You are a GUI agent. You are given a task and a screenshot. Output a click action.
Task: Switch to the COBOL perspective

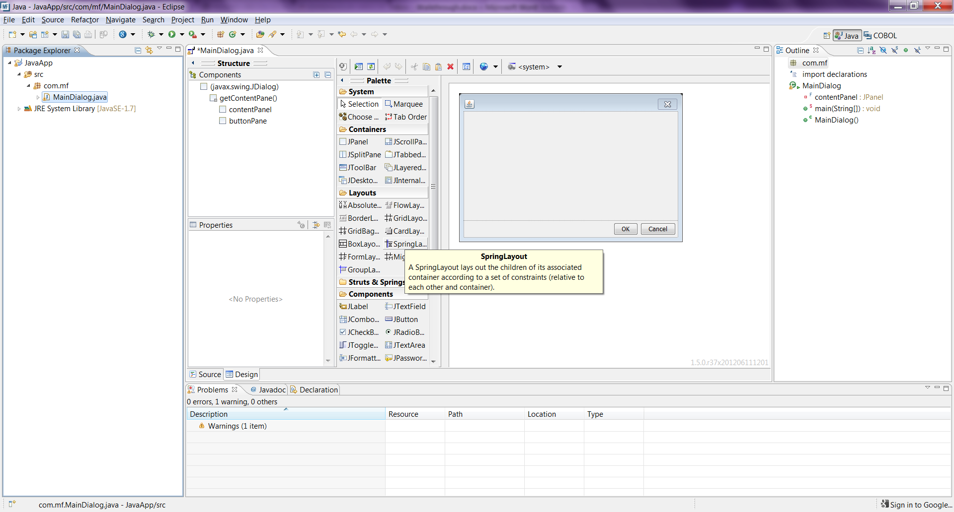pos(880,36)
